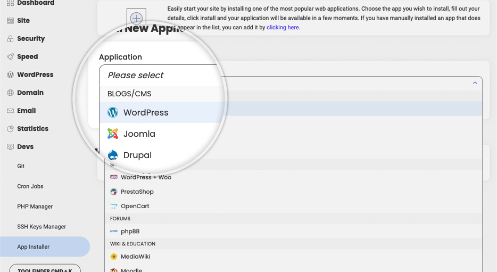
Task: Click the Woo logo icon
Action: click(x=114, y=177)
